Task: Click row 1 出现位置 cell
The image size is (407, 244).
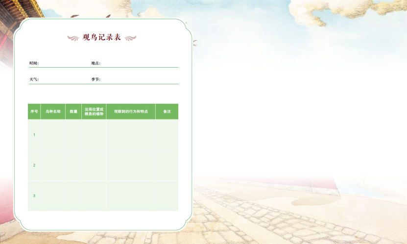Action: click(94, 135)
